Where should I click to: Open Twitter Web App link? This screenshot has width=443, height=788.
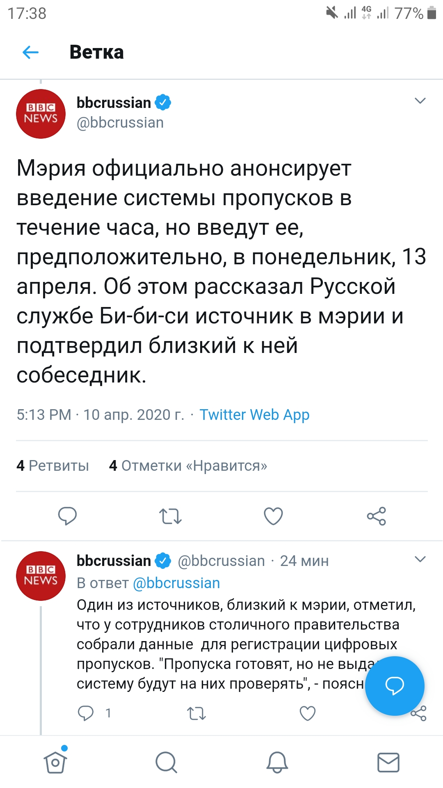(x=254, y=415)
